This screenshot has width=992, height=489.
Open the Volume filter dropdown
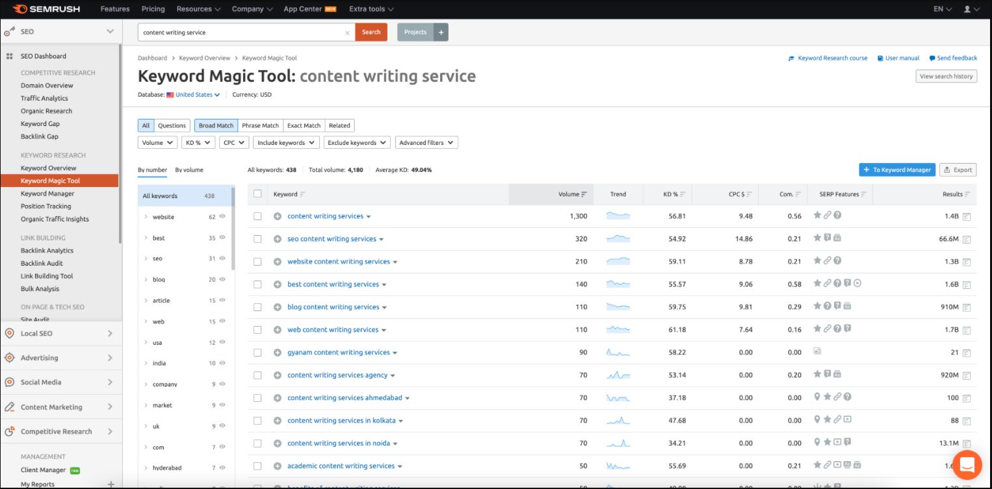[157, 143]
